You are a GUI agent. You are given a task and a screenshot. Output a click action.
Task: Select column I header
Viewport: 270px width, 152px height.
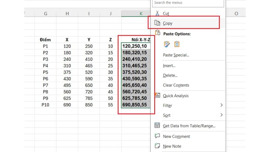(x=89, y=14)
